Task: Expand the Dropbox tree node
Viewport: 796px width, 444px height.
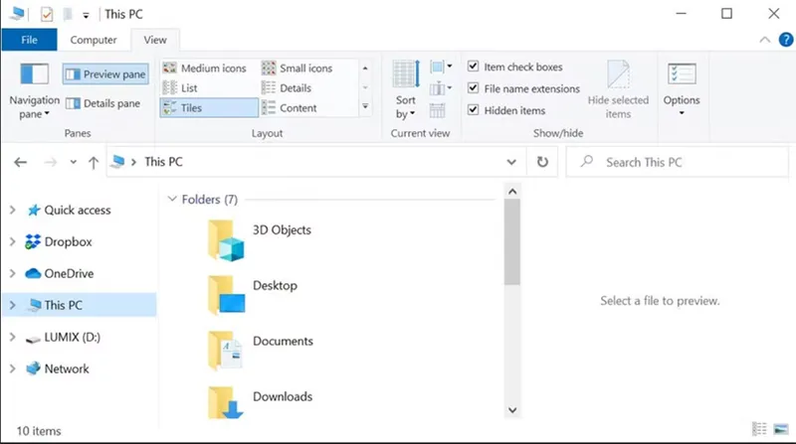Action: tap(13, 241)
